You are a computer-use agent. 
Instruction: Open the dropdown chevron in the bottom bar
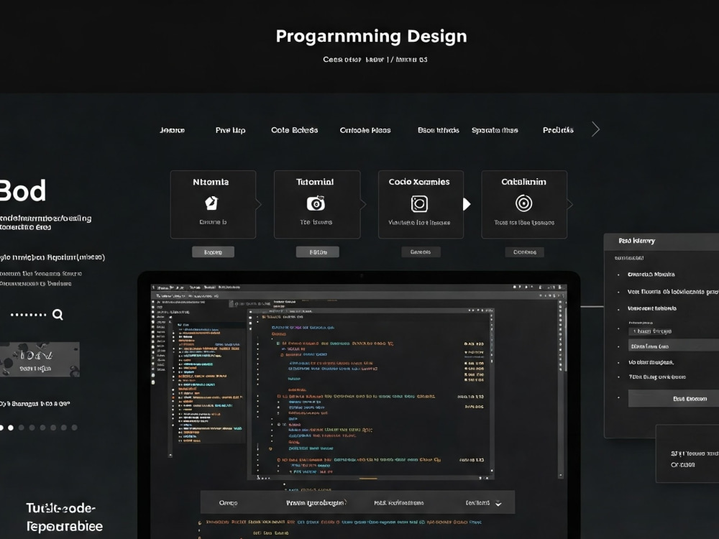tap(498, 503)
